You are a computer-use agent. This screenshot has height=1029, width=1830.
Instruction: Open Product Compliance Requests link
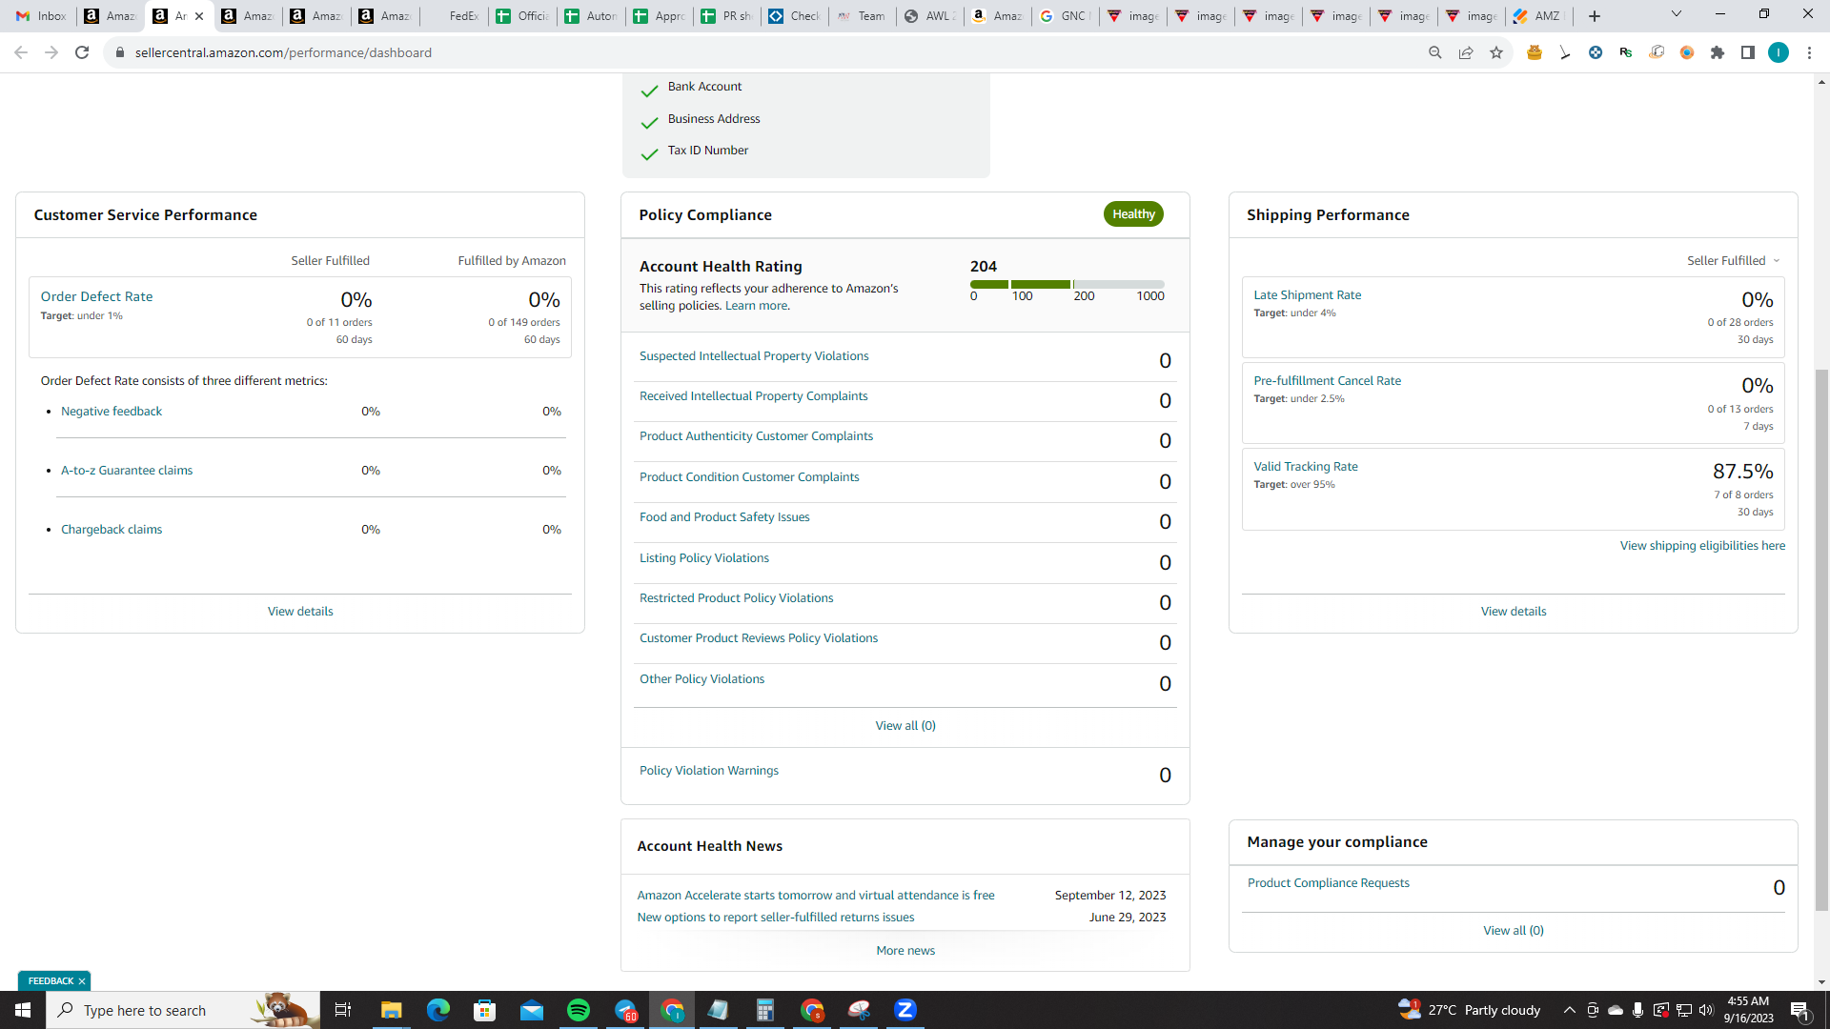[1328, 883]
